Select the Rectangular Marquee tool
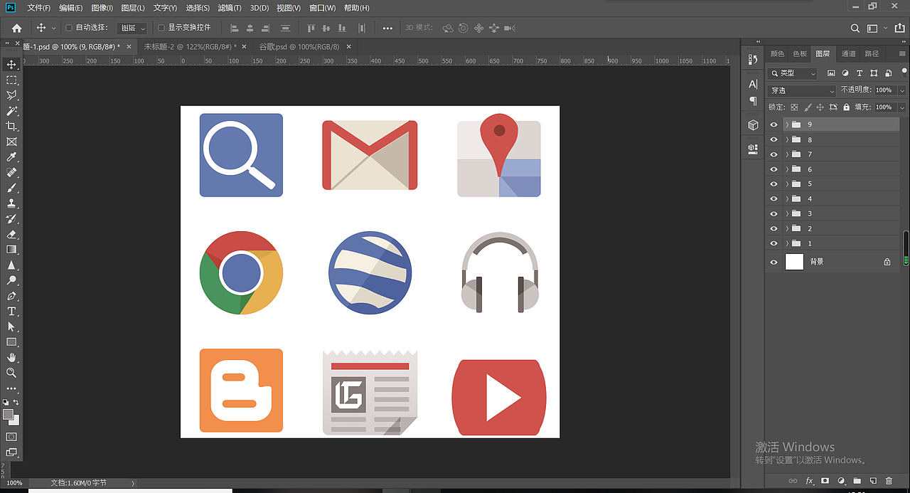This screenshot has height=493, width=910. pyautogui.click(x=11, y=80)
